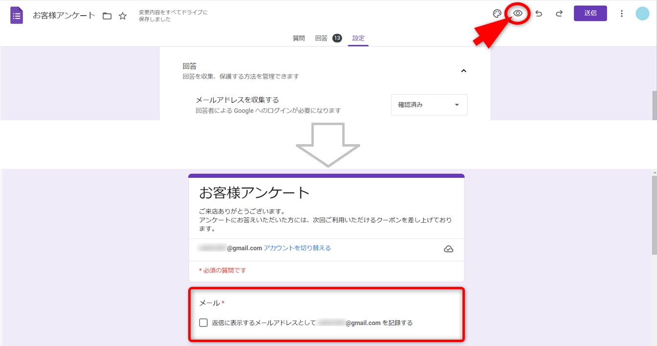Open the 確認済み email collection dropdown
The width and height of the screenshot is (657, 346).
(x=429, y=105)
